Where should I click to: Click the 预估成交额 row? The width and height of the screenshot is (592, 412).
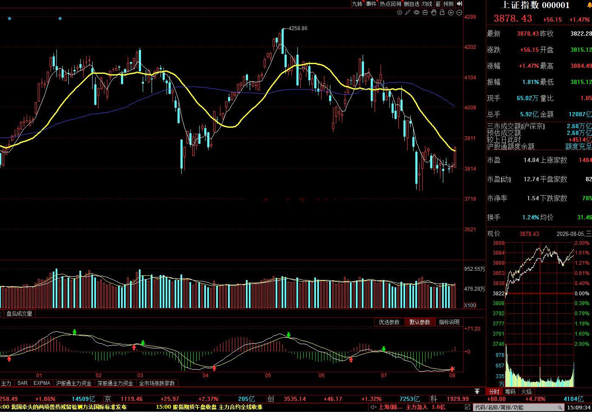coord(539,133)
